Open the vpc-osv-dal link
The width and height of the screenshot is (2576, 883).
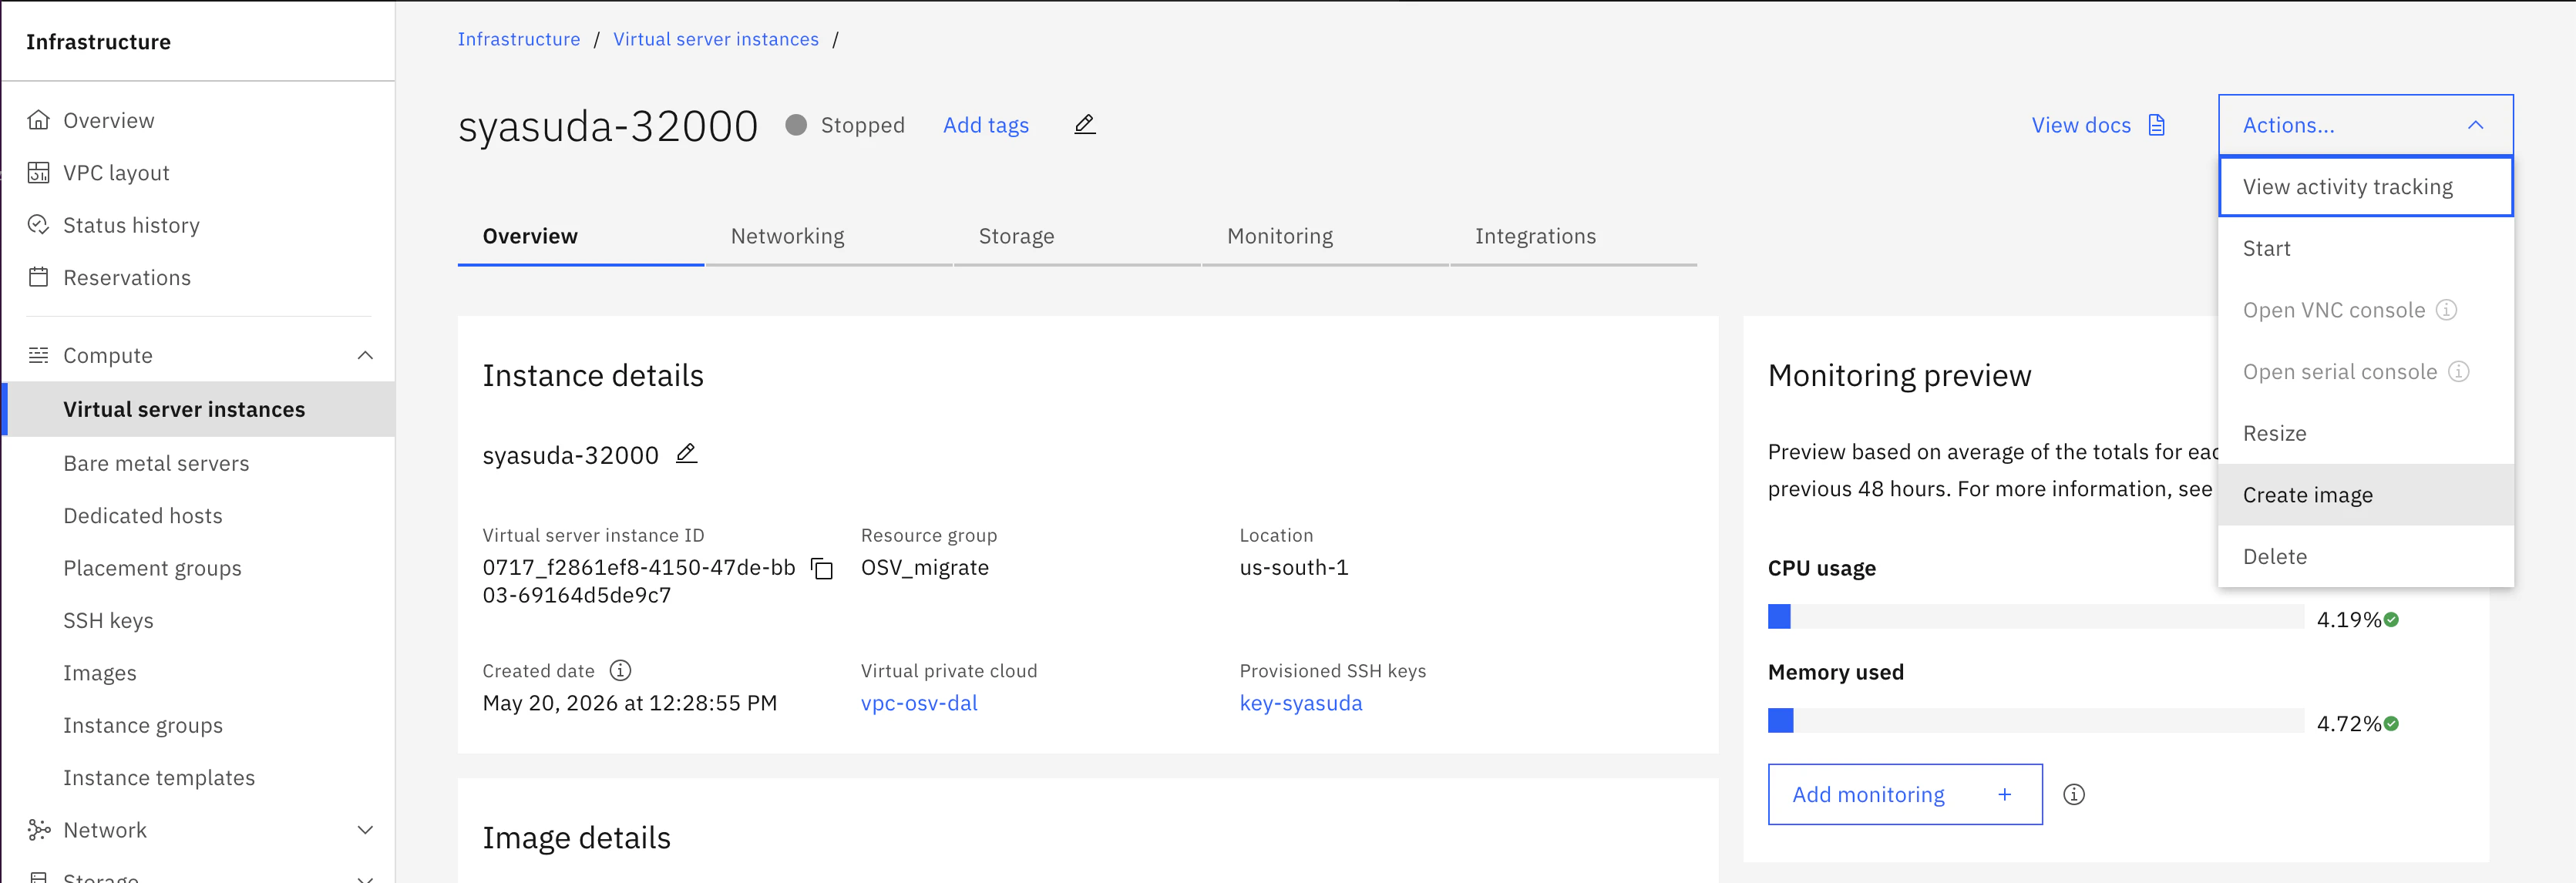point(919,703)
